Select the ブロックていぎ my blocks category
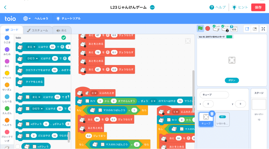The width and height of the screenshot is (269, 149). (x=7, y=136)
